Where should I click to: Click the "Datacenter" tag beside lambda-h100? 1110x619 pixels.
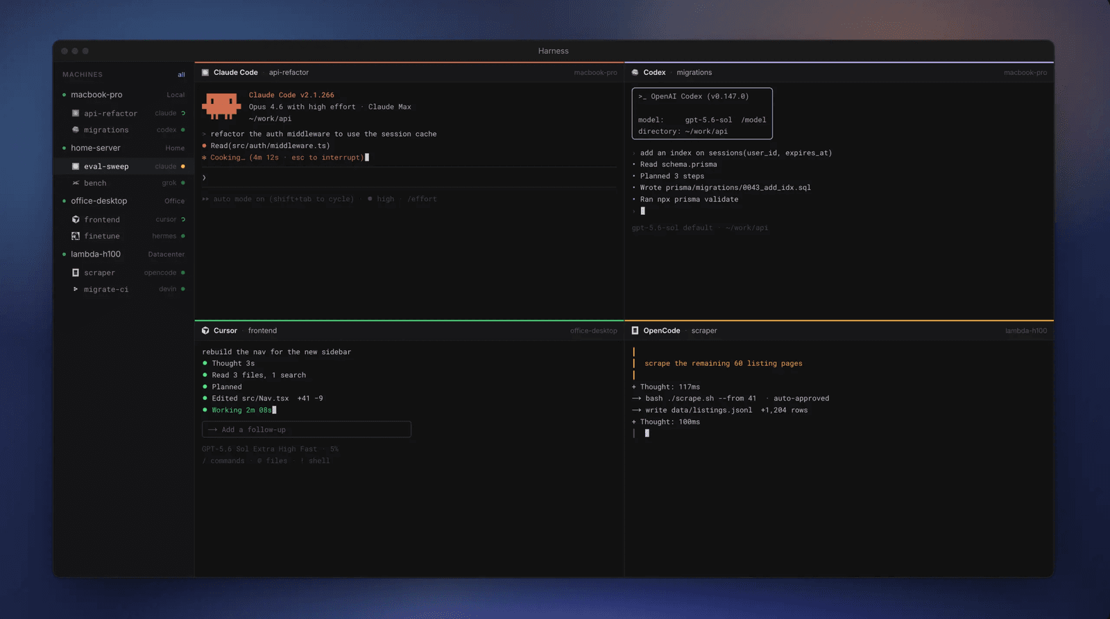[166, 254]
